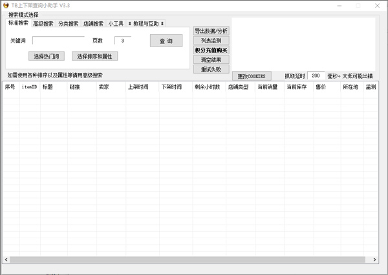Viewport: 388px width, 275px height.
Task: Sort by the 当前销量 column header
Action: (x=270, y=87)
